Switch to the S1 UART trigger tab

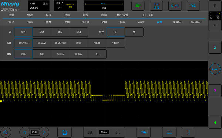[x=178, y=22]
